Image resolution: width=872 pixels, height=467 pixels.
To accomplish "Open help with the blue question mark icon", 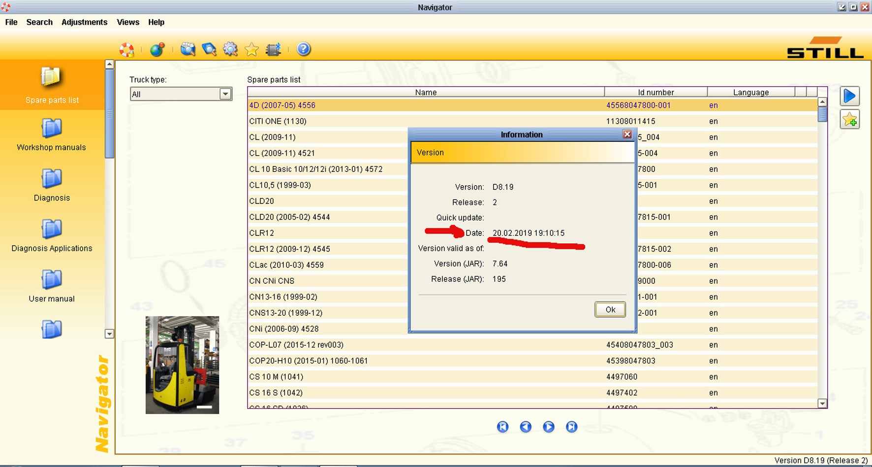I will pos(304,49).
